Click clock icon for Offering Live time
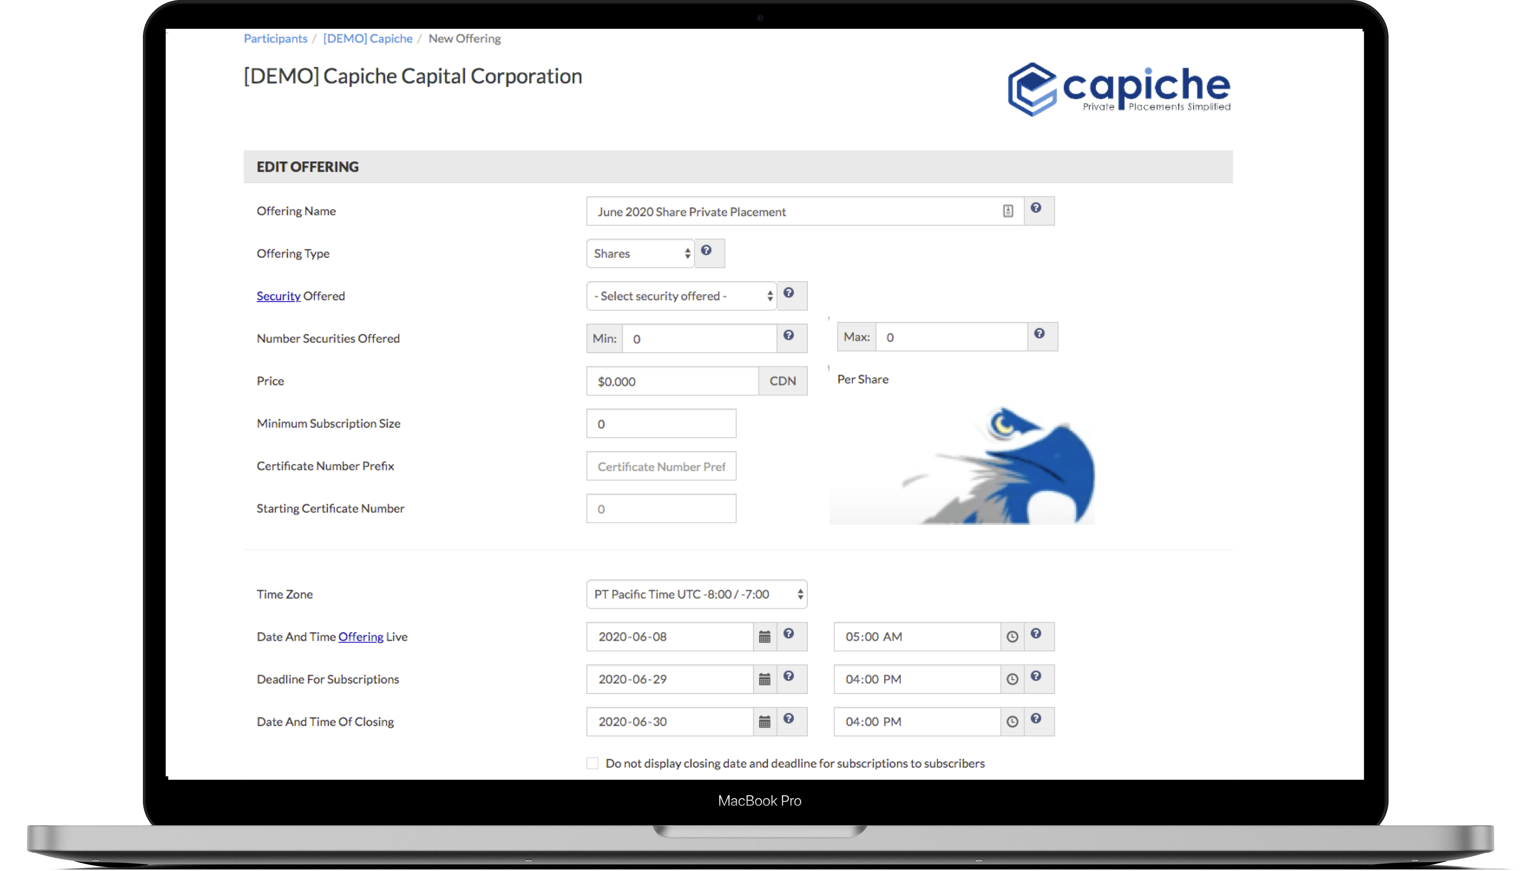Screen dimensions: 1521x871 tap(1012, 637)
